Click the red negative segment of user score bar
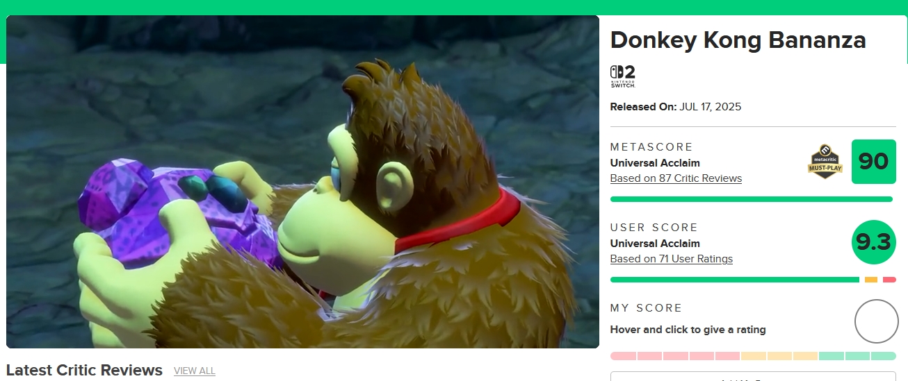 [890, 280]
